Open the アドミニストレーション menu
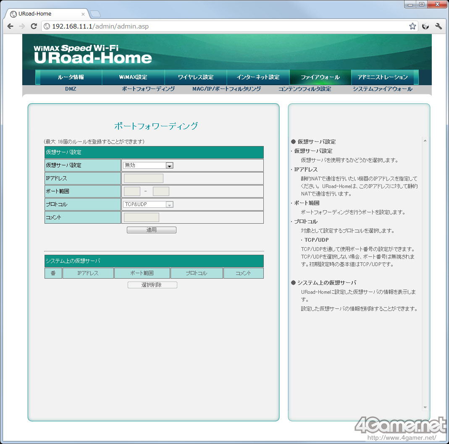 tap(383, 77)
